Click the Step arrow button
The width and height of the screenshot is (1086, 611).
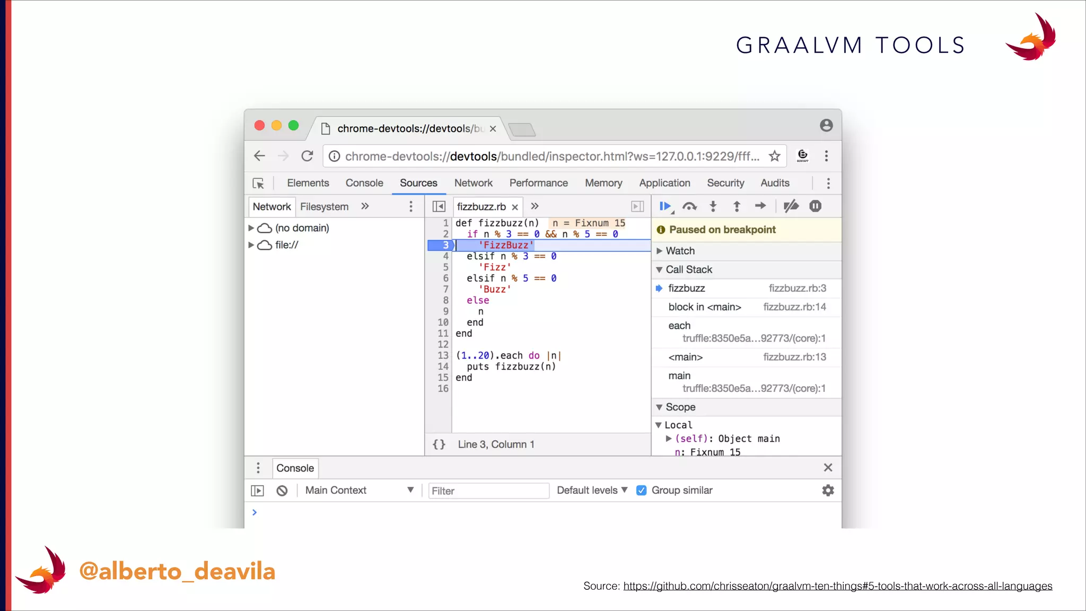(760, 206)
